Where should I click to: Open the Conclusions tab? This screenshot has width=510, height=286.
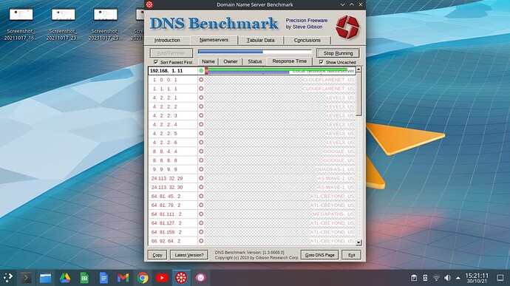pos(307,41)
